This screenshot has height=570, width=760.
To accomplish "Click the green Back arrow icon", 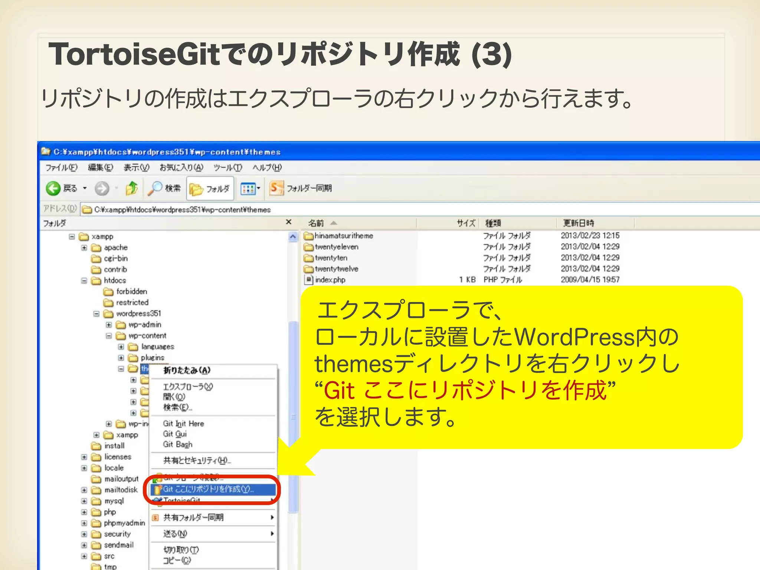I will 53,189.
